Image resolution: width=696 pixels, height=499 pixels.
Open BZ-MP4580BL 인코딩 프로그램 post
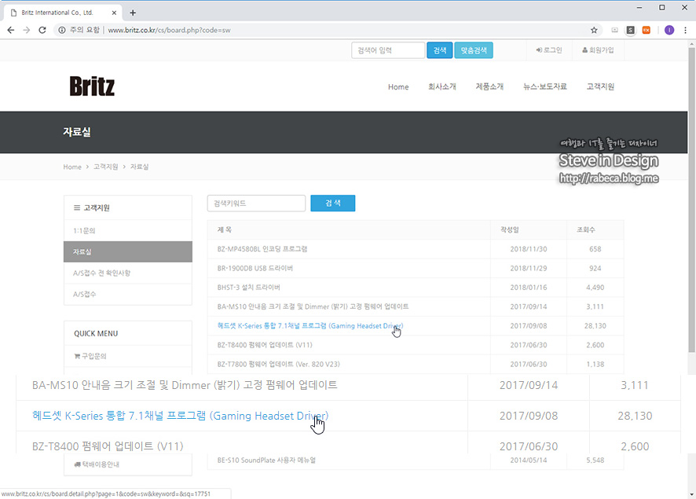(262, 249)
